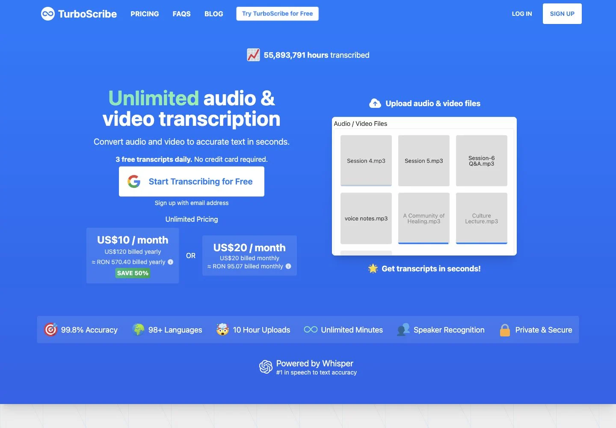Click the infinity icon for Unlimited Minutes

click(x=311, y=330)
